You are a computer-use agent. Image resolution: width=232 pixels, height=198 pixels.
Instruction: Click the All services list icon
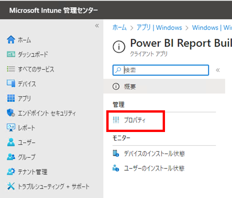pyautogui.click(x=11, y=69)
